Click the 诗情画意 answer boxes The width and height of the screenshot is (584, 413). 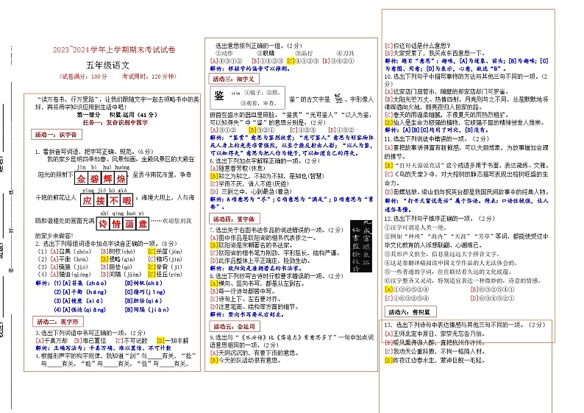pyautogui.click(x=121, y=223)
